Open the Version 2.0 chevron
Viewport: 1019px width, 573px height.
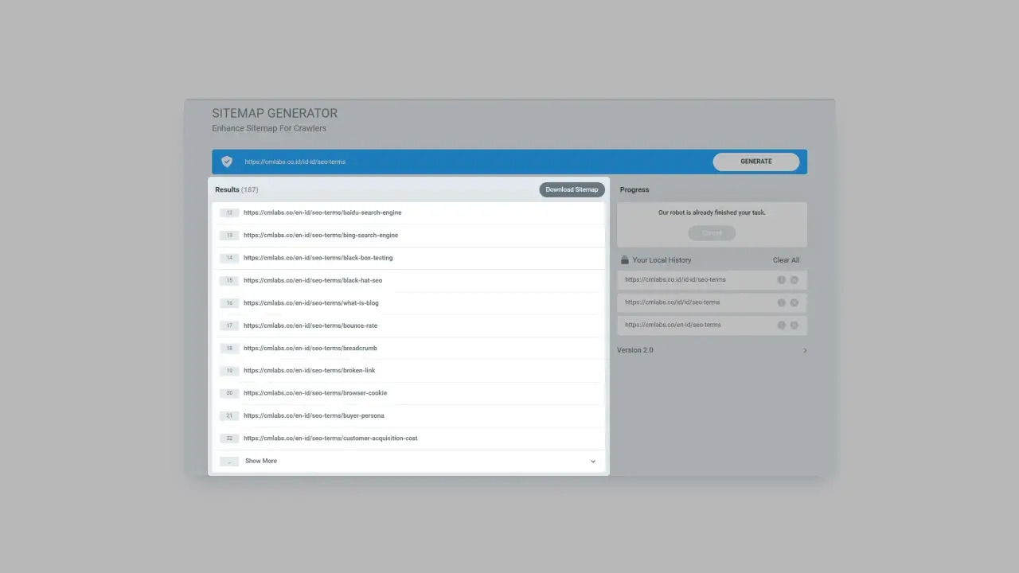pos(804,350)
